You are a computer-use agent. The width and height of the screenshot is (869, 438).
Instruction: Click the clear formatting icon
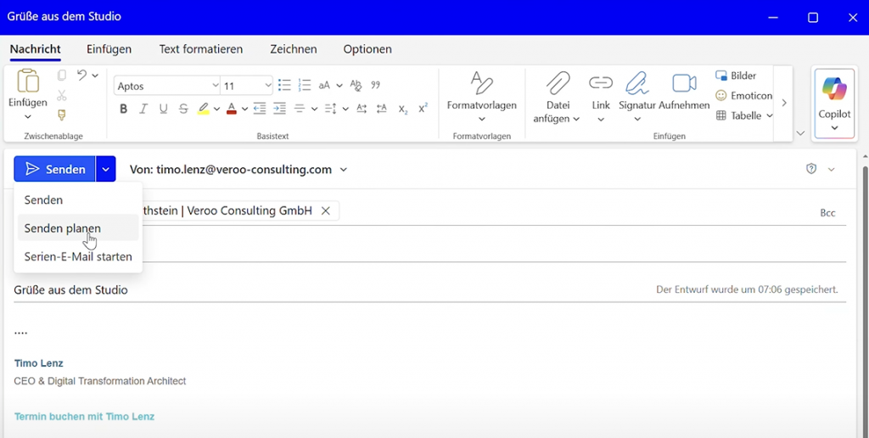pos(356,86)
